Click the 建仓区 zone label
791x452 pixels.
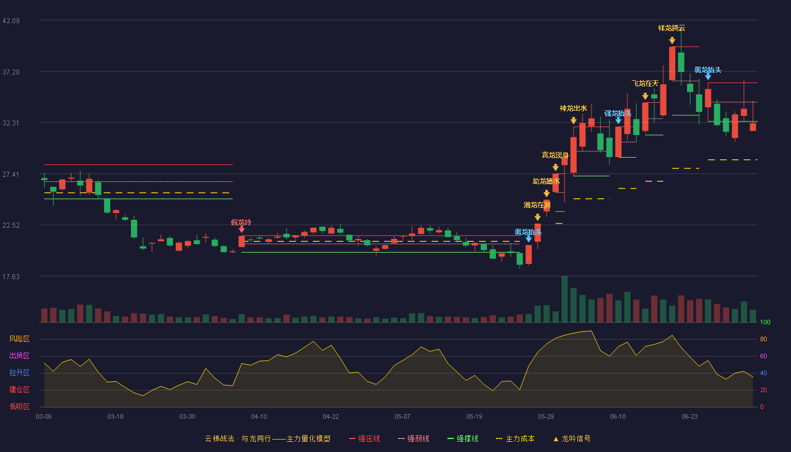19,390
